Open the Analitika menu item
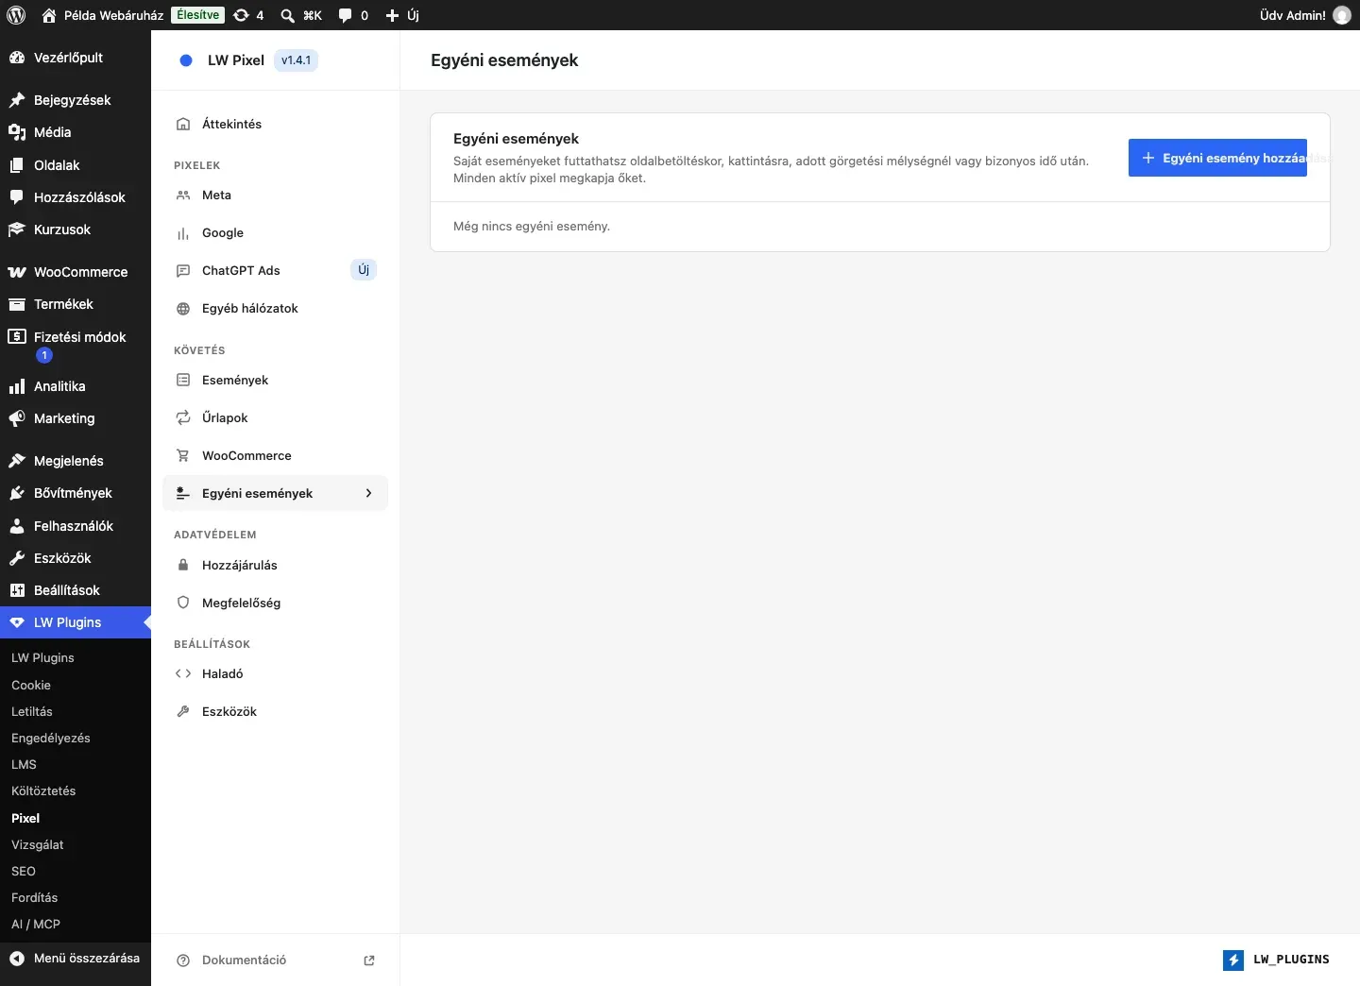Viewport: 1360px width, 986px height. (x=76, y=386)
